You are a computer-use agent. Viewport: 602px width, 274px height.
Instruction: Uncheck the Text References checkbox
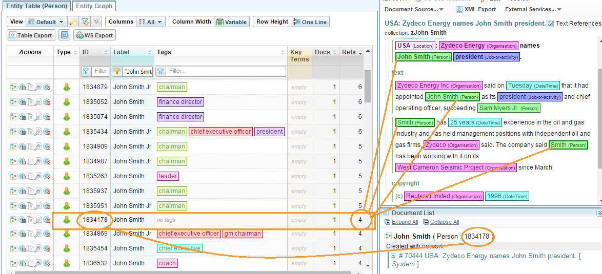click(550, 24)
